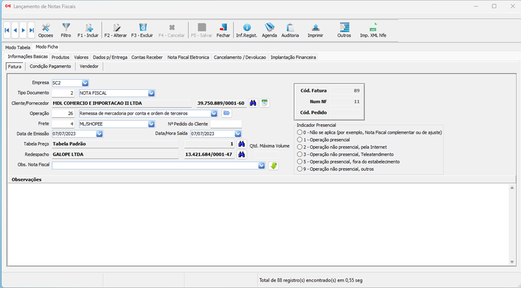Click F1 - Incluir toolbar icon
521x288 pixels.
[x=88, y=28]
